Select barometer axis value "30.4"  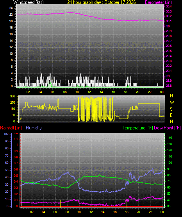[169, 6]
